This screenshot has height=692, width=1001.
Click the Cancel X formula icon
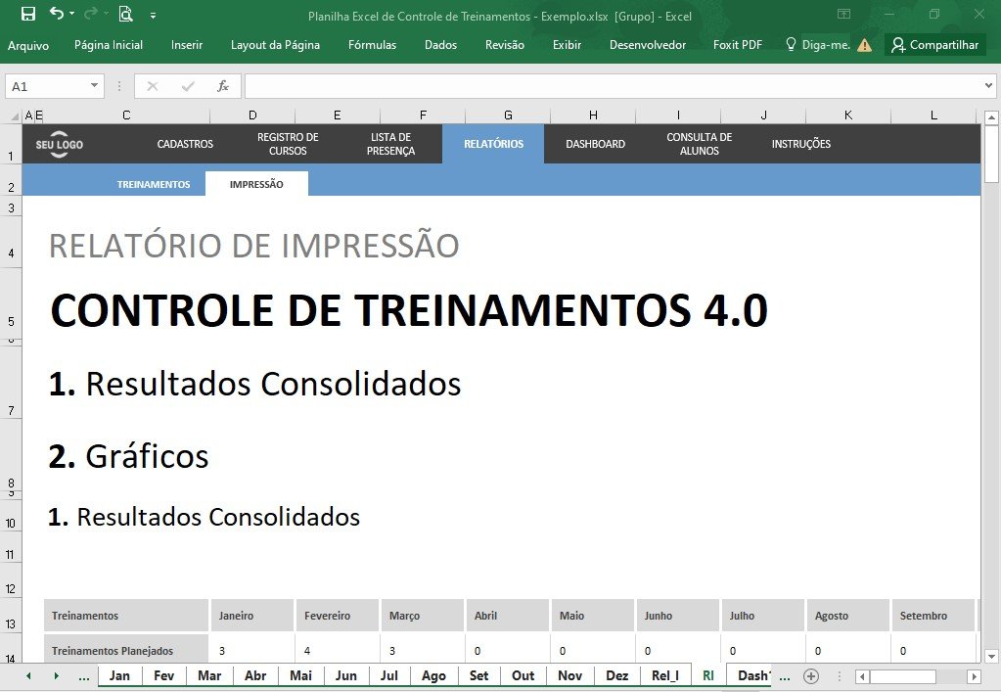pyautogui.click(x=152, y=86)
